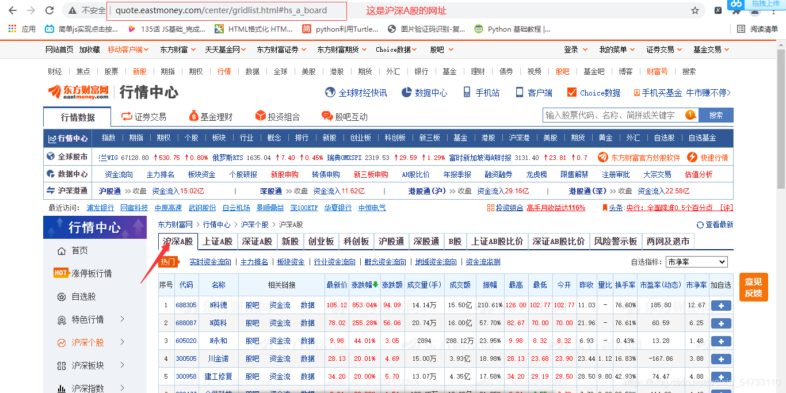Expand top bar Choice数据 dropdown
The height and width of the screenshot is (393, 786).
pos(396,50)
